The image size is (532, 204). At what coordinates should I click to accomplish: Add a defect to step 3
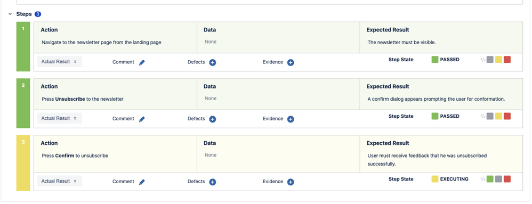coord(213,182)
